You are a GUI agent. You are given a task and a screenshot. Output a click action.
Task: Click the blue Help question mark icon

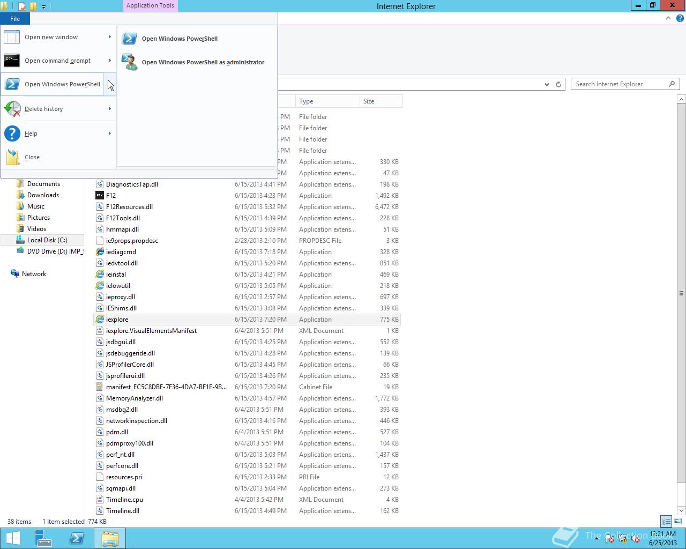[12, 133]
